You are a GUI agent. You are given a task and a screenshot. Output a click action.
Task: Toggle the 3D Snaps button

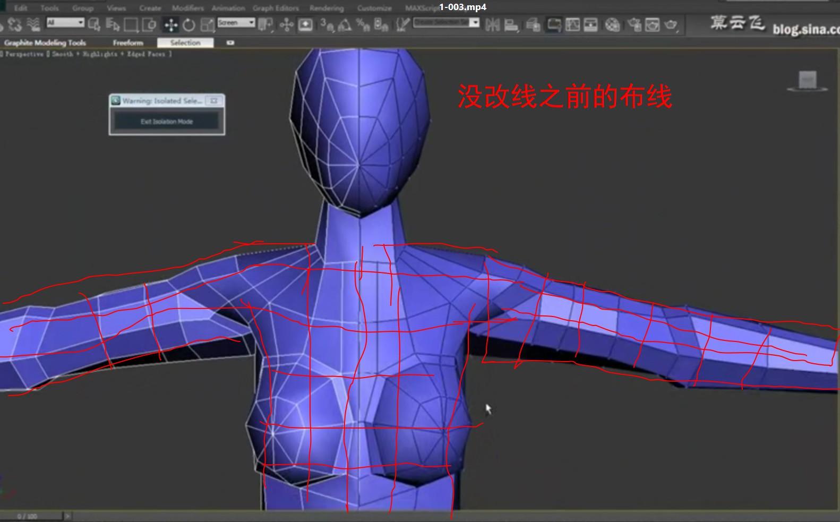328,24
